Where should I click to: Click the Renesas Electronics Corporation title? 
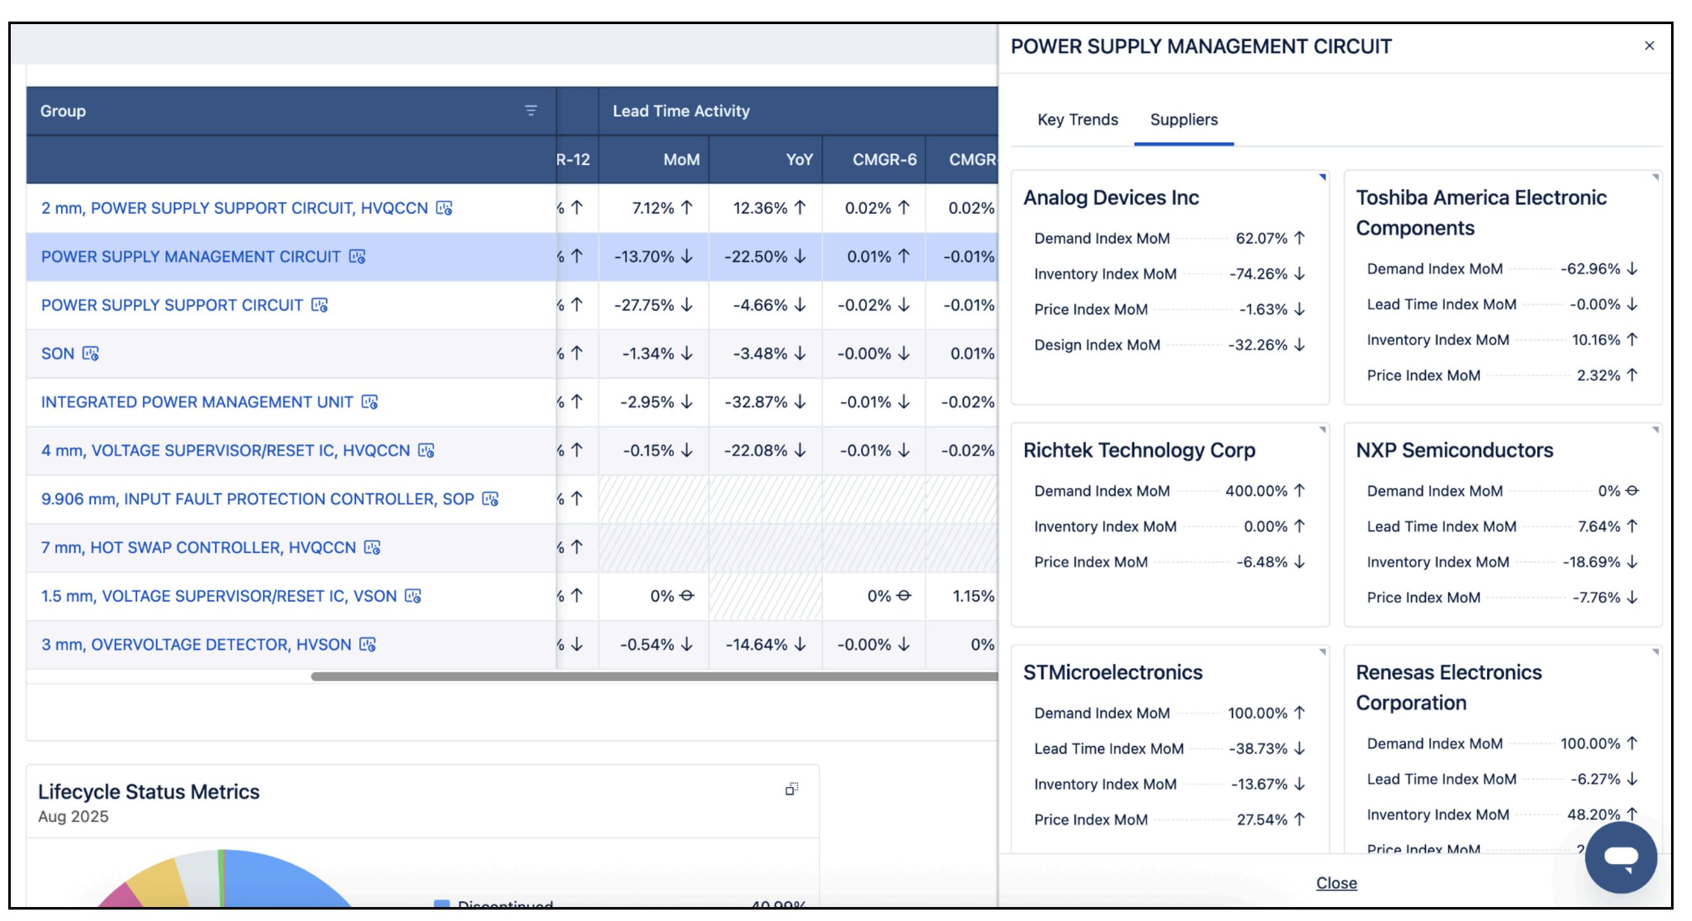pyautogui.click(x=1449, y=688)
